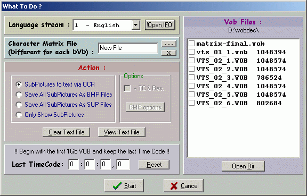Click the size value 802684
This screenshot has height=196, width=307.
269,103
